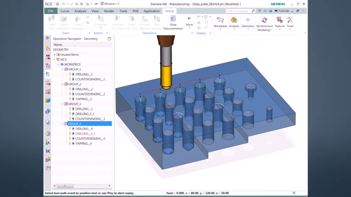The image size is (351, 197).
Task: Open the Window dropdown menu
Action: tap(109, 4)
